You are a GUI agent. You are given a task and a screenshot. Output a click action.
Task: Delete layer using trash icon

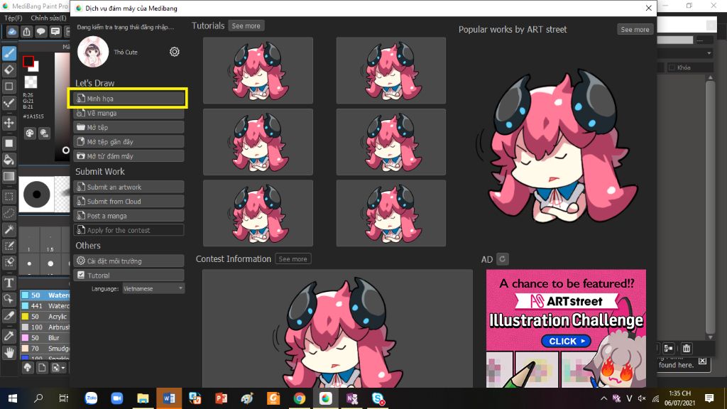(687, 348)
